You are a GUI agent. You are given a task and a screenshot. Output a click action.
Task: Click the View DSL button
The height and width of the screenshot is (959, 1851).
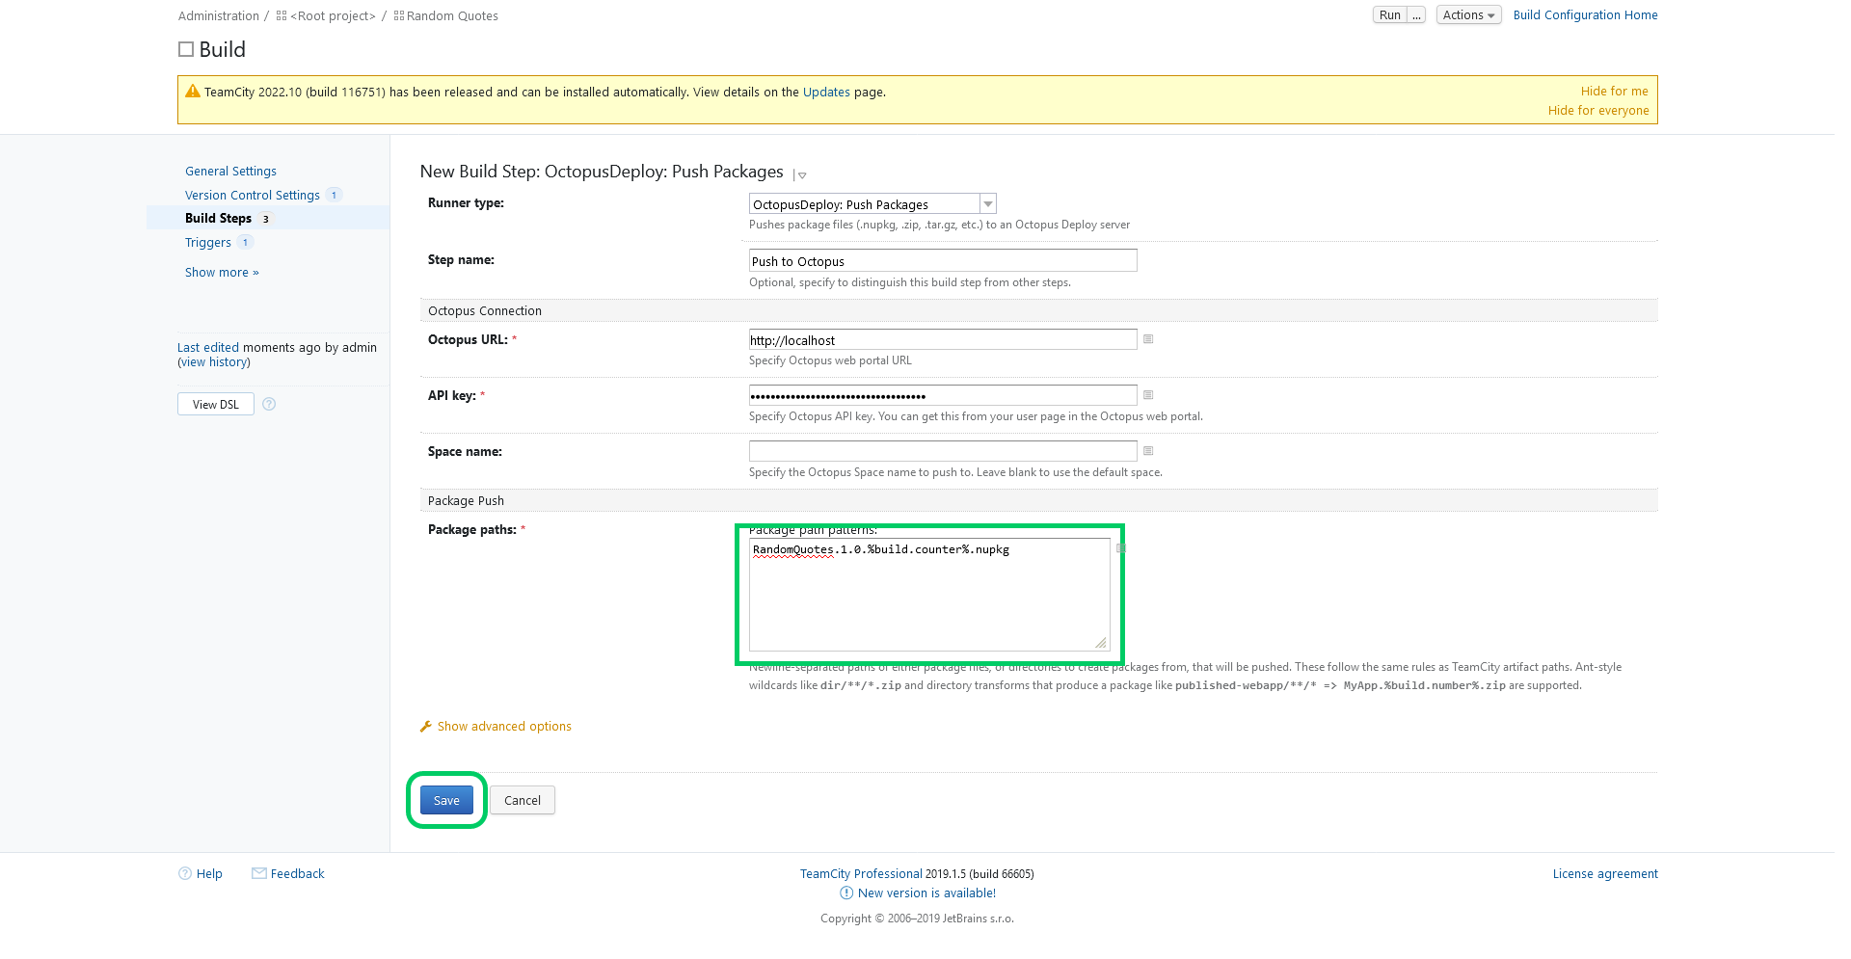click(216, 404)
